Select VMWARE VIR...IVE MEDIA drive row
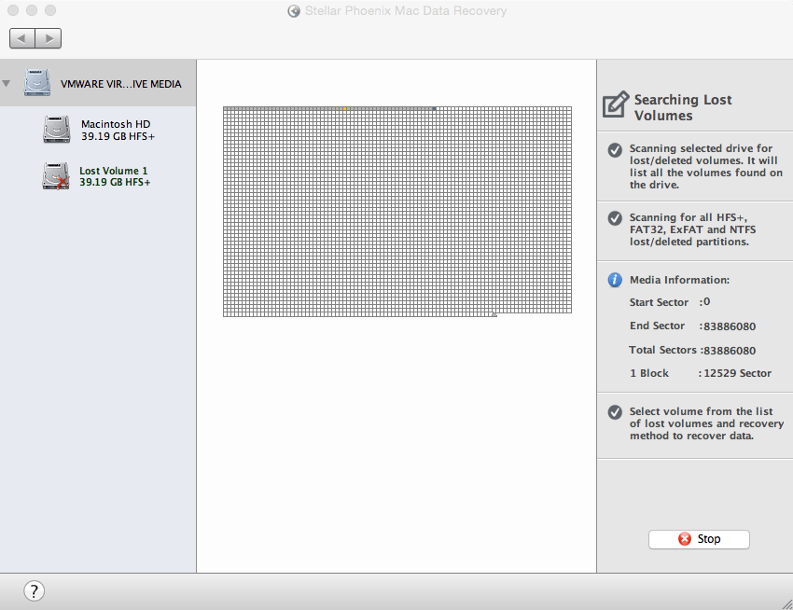The height and width of the screenshot is (610, 793). pyautogui.click(x=98, y=83)
